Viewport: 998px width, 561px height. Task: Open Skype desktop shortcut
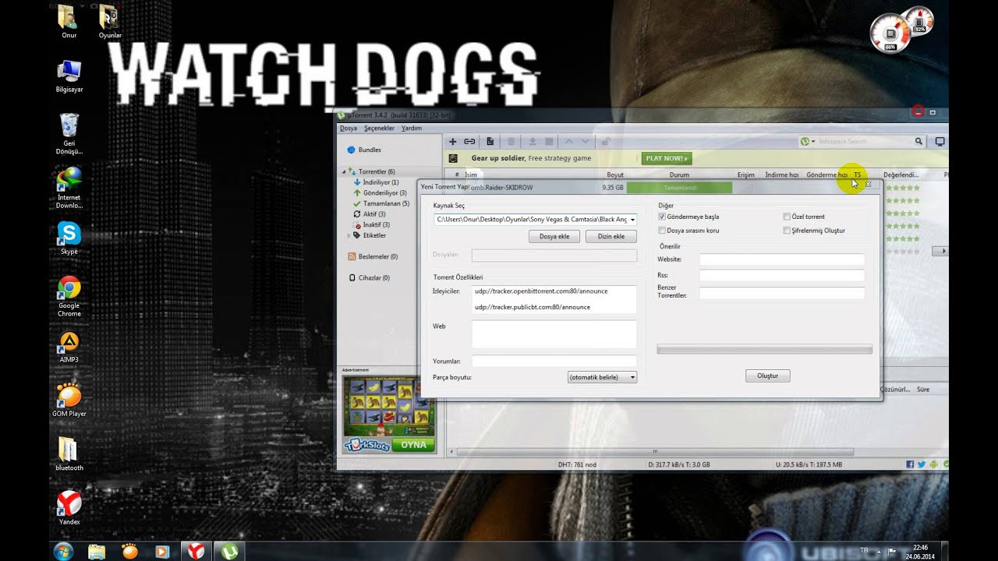coord(69,238)
